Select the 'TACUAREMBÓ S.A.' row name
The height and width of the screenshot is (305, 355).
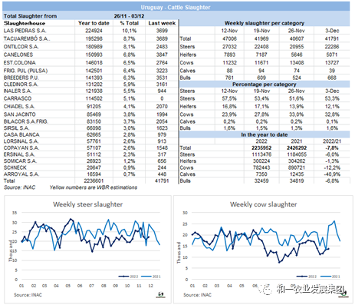[27, 38]
